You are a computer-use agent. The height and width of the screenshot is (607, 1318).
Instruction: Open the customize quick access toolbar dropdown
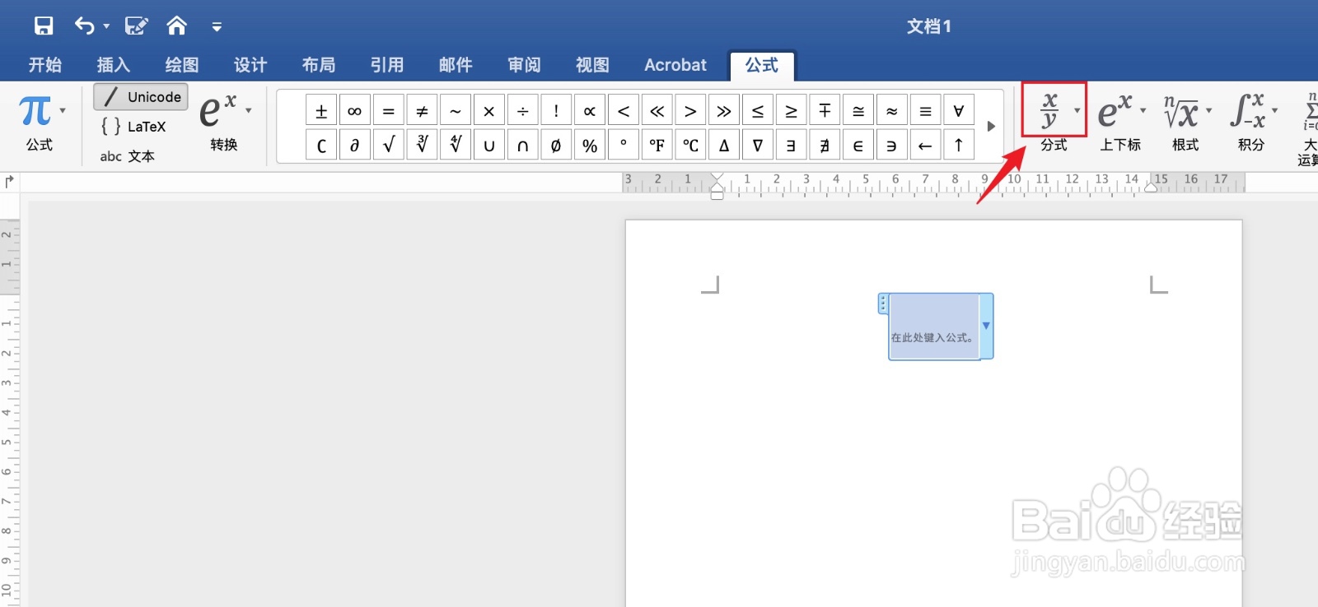217,27
